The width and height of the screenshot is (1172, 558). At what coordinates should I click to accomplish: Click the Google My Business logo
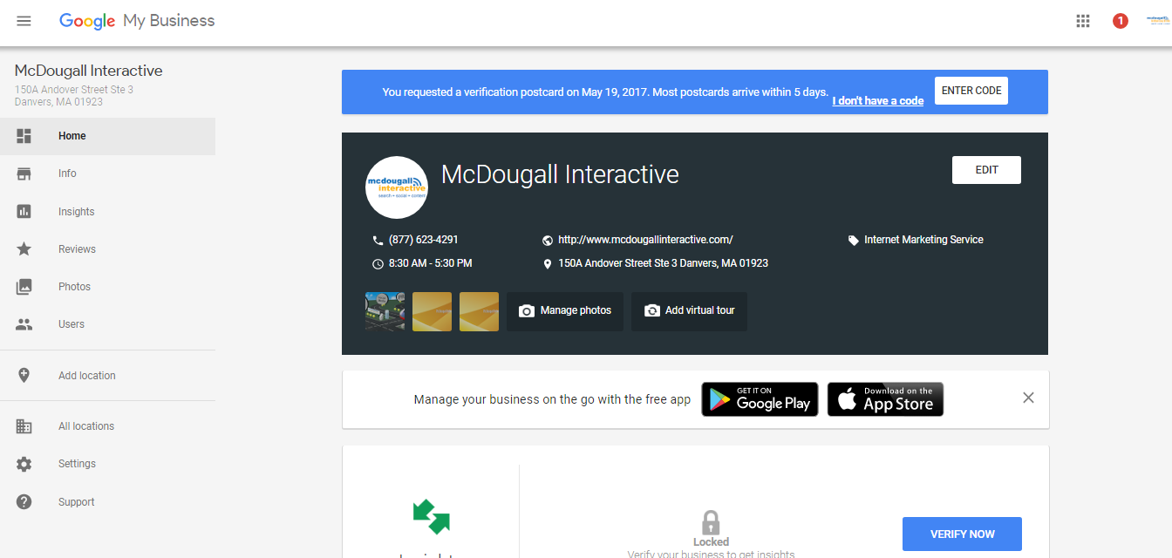pyautogui.click(x=137, y=21)
